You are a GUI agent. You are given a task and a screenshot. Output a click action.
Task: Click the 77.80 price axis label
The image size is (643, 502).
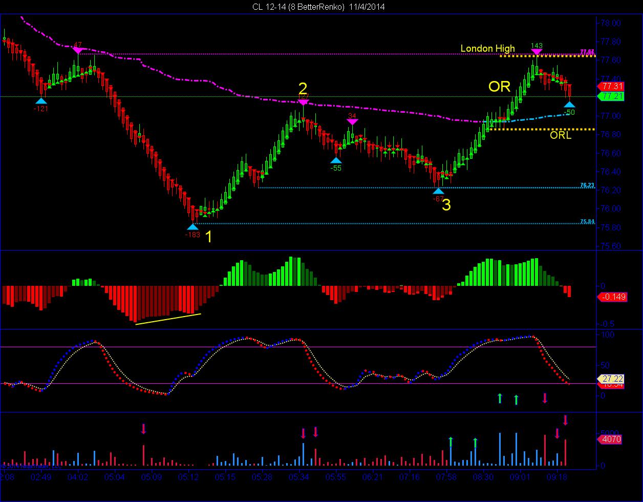(612, 41)
